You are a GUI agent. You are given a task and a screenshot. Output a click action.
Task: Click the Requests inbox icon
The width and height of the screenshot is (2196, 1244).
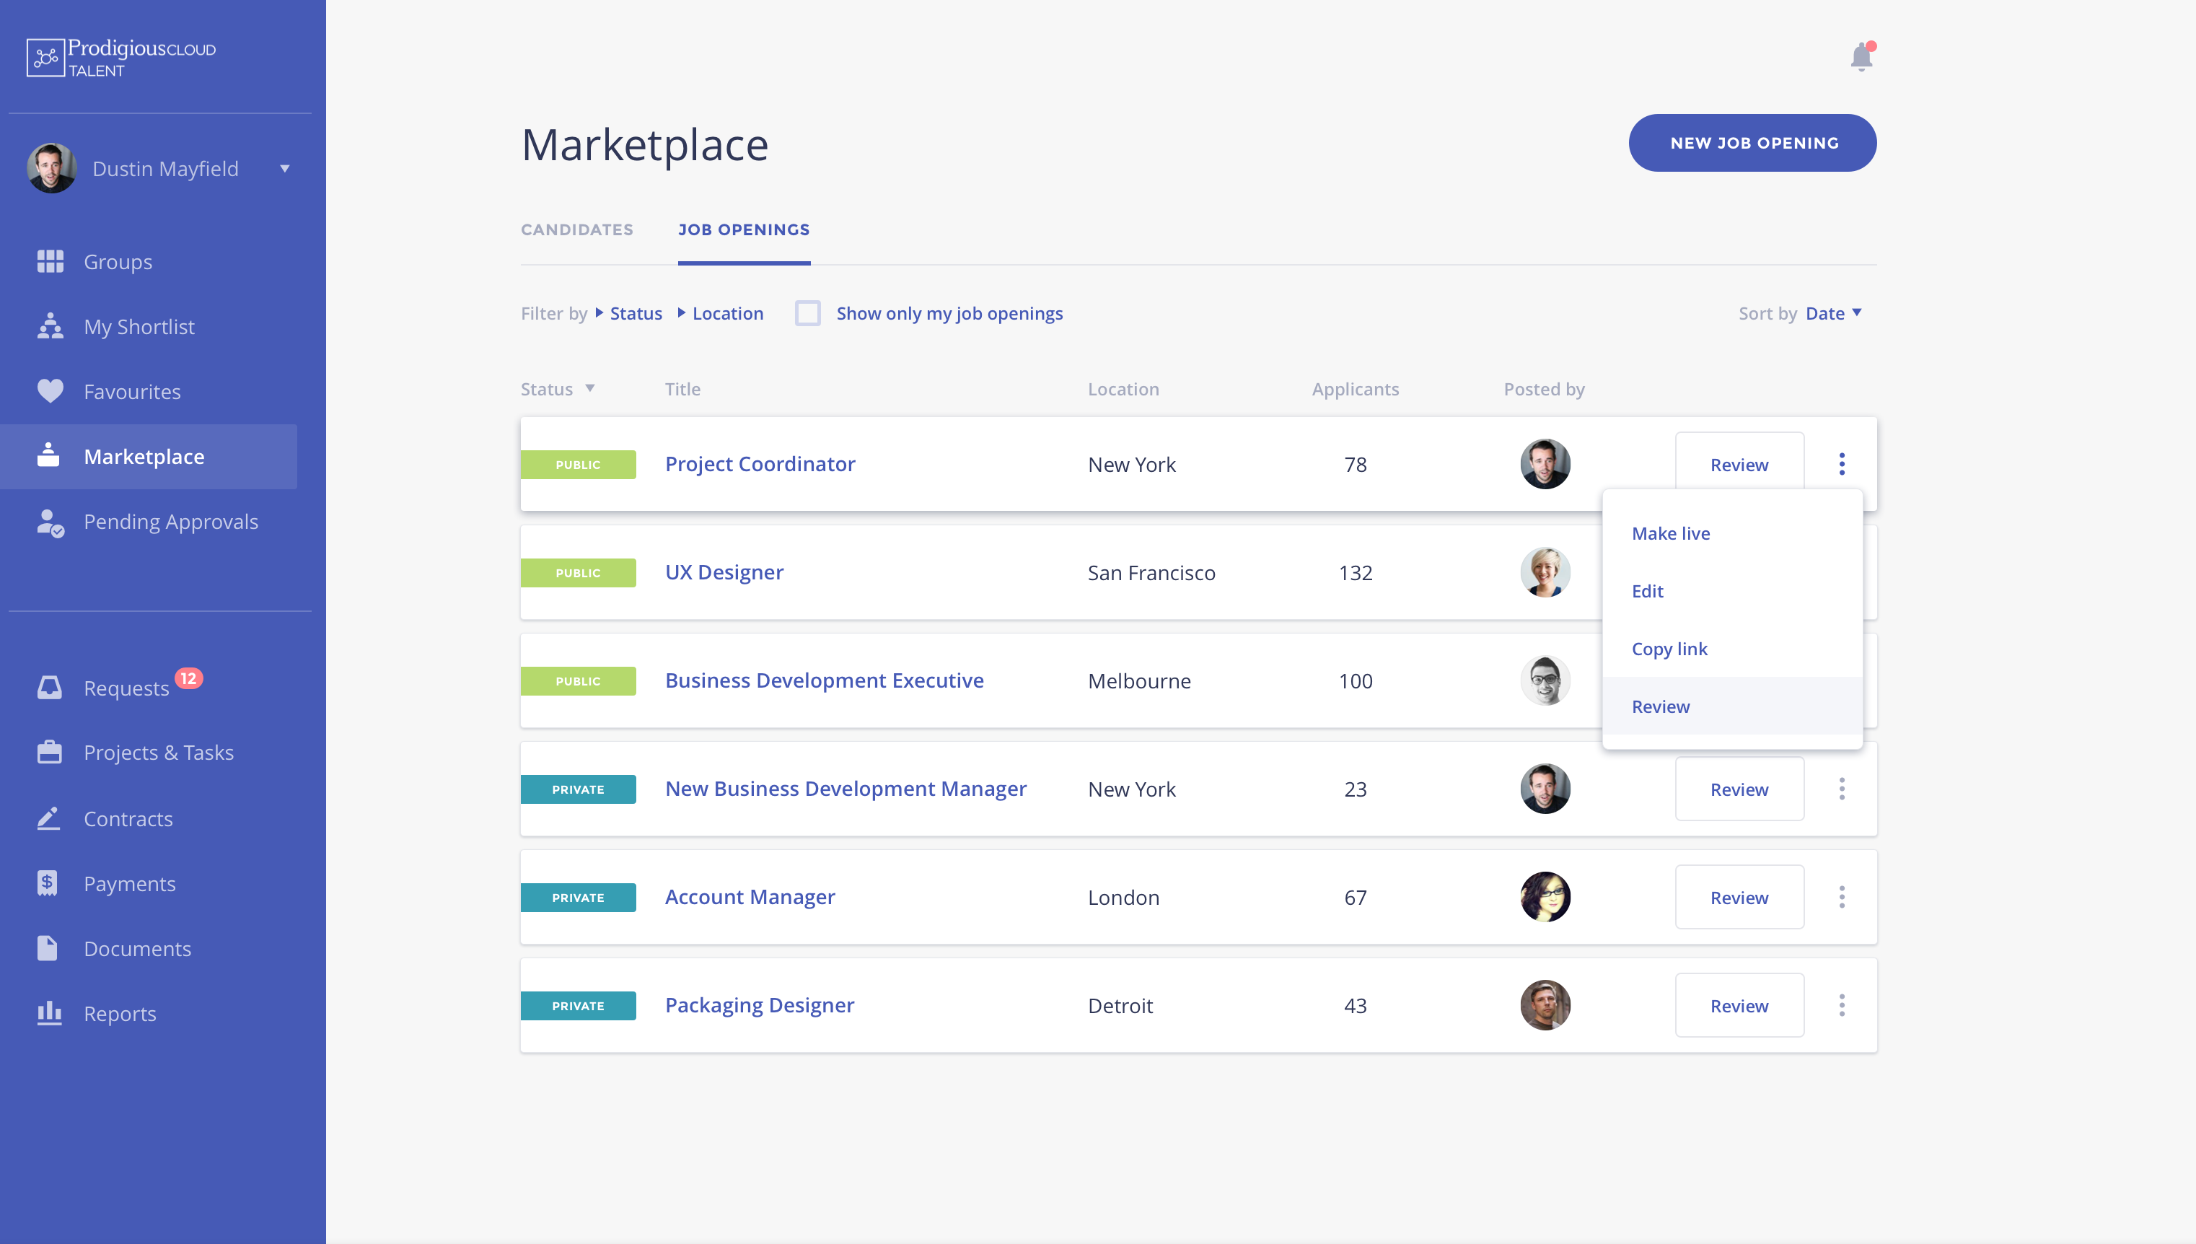pyautogui.click(x=50, y=687)
